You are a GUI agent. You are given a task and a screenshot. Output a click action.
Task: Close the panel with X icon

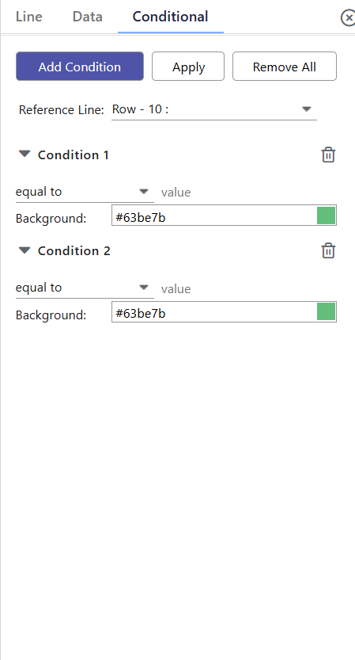click(348, 18)
